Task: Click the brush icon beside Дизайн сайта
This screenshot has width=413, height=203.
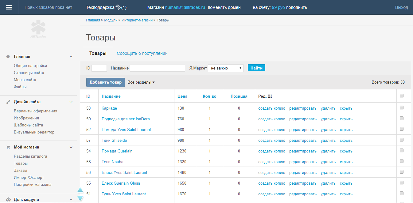Action: (8, 102)
